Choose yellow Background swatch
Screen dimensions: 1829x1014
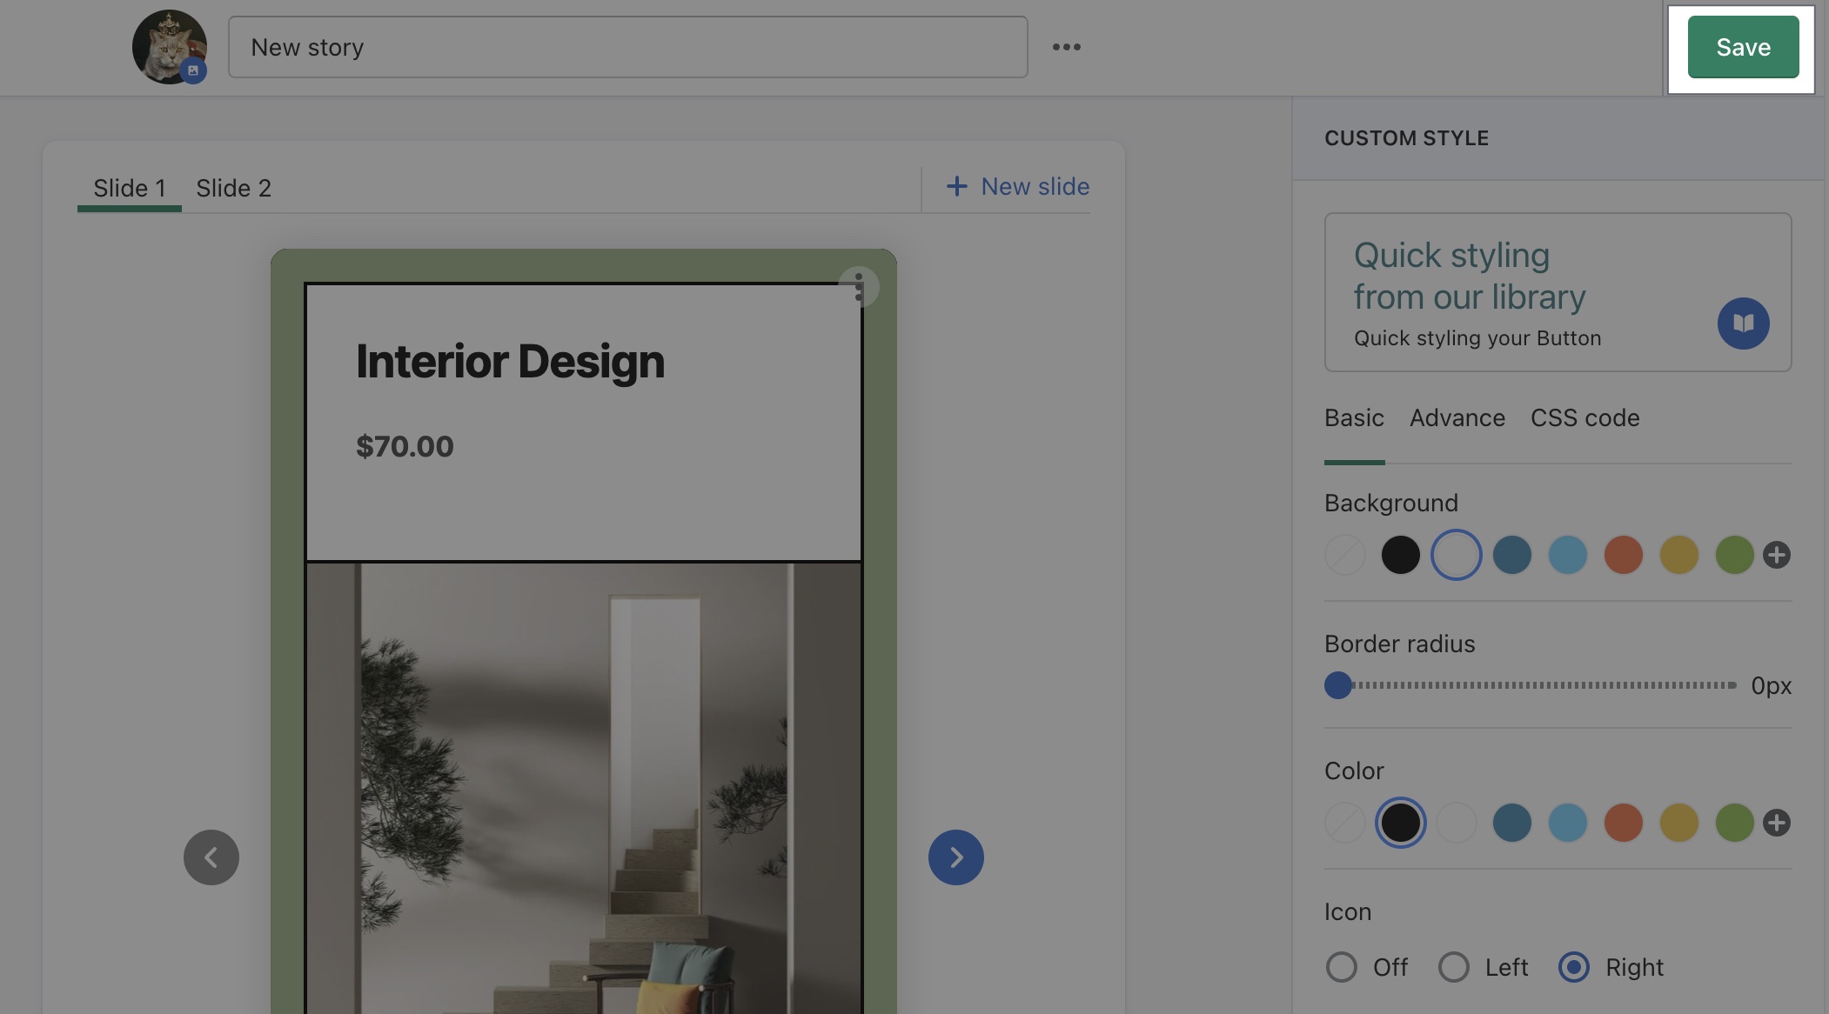click(1679, 555)
